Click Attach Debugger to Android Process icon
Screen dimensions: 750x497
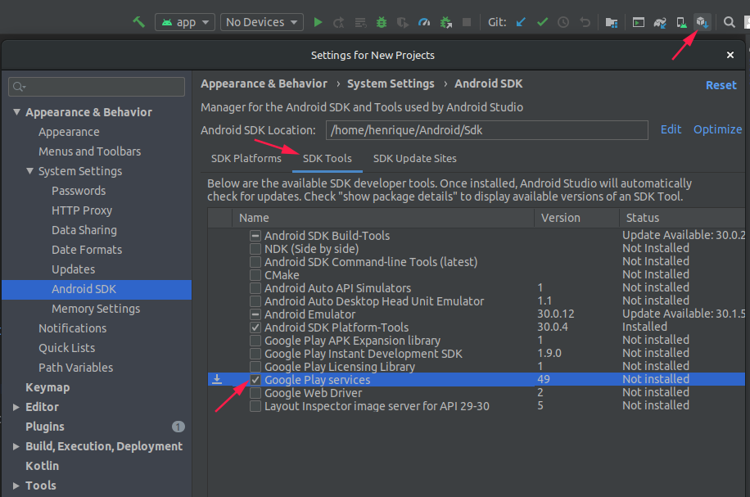[445, 22]
